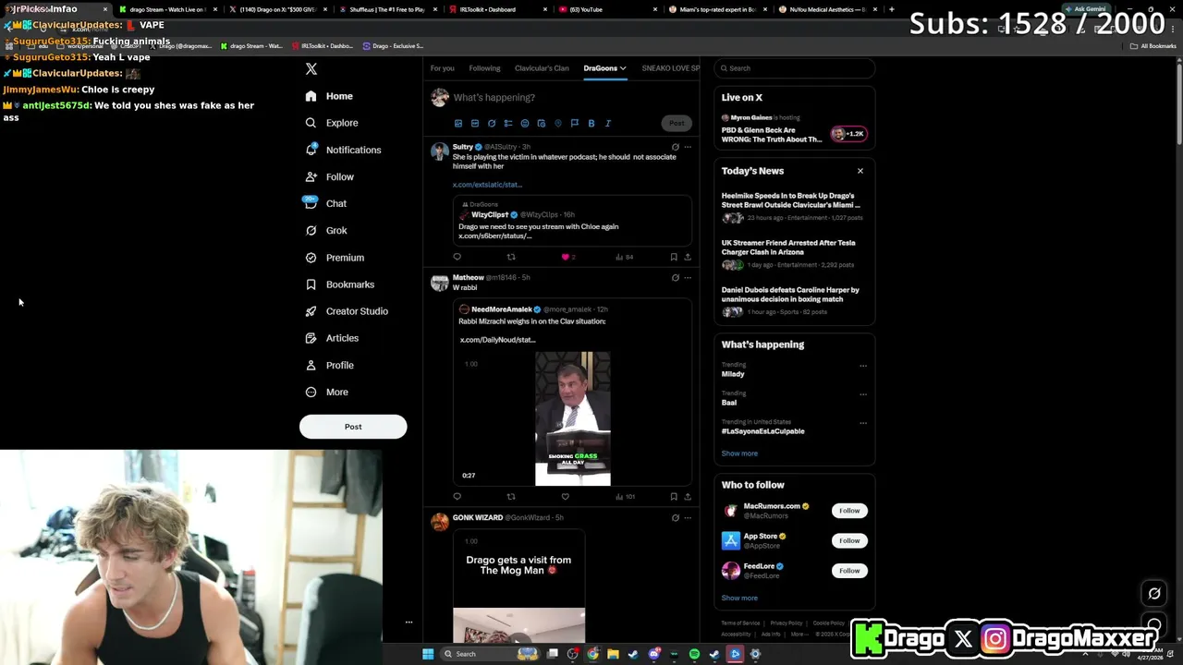Screen dimensions: 1183x665
Task: Click the schedule post icon in composer
Action: click(x=542, y=124)
